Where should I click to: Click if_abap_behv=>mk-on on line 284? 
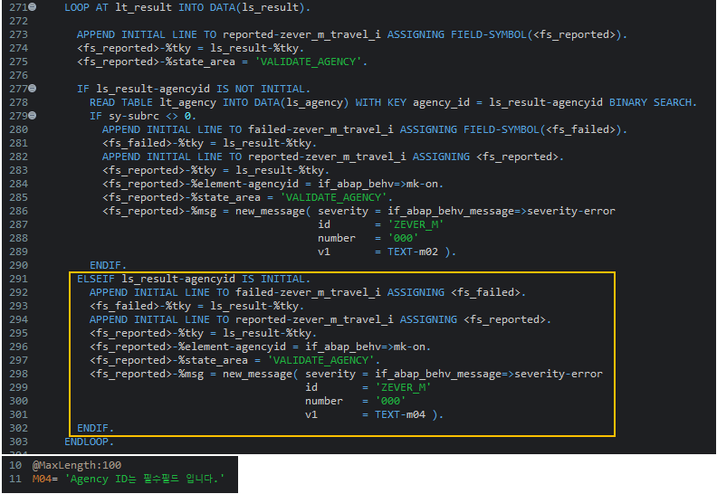pos(378,184)
